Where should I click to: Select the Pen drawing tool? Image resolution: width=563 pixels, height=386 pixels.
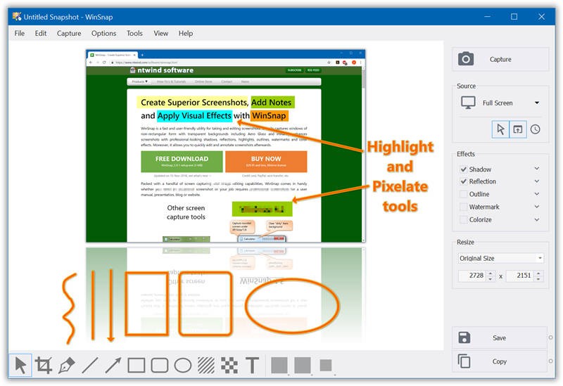coord(67,365)
